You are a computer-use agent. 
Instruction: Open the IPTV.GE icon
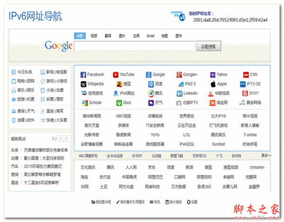[243, 84]
